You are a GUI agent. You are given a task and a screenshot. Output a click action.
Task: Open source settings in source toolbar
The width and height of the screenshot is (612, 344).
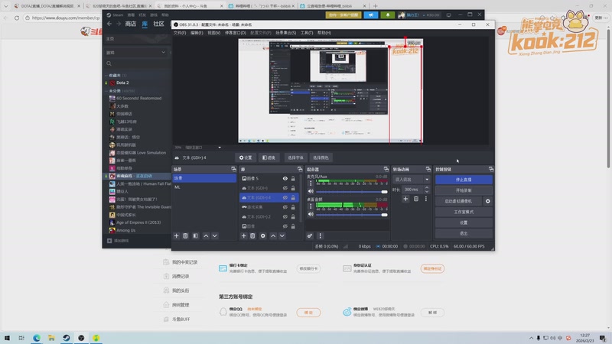coord(246,157)
